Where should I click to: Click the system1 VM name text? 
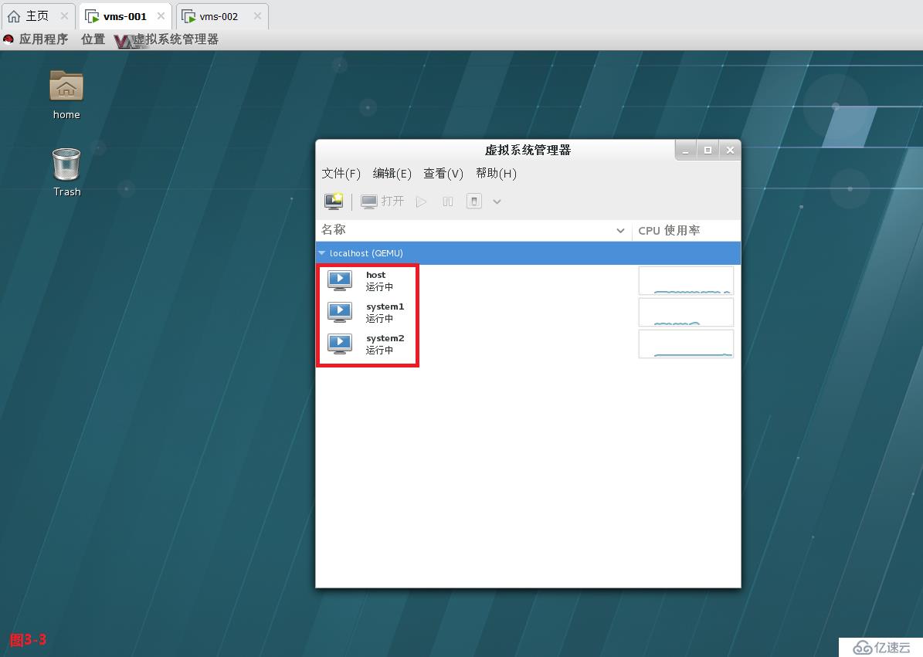(x=385, y=306)
